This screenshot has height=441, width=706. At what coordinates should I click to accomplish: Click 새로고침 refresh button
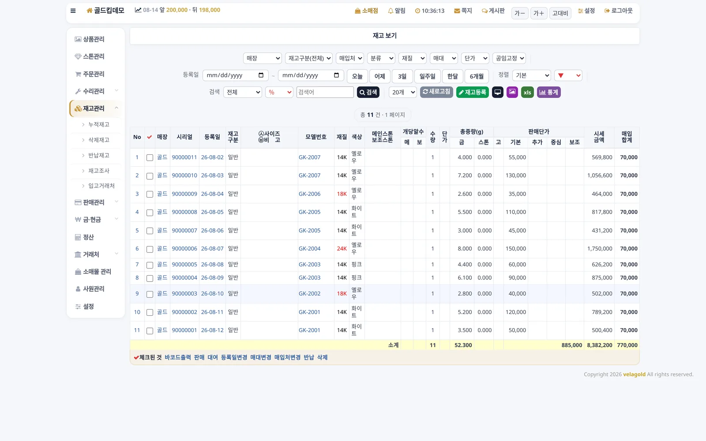pos(436,92)
